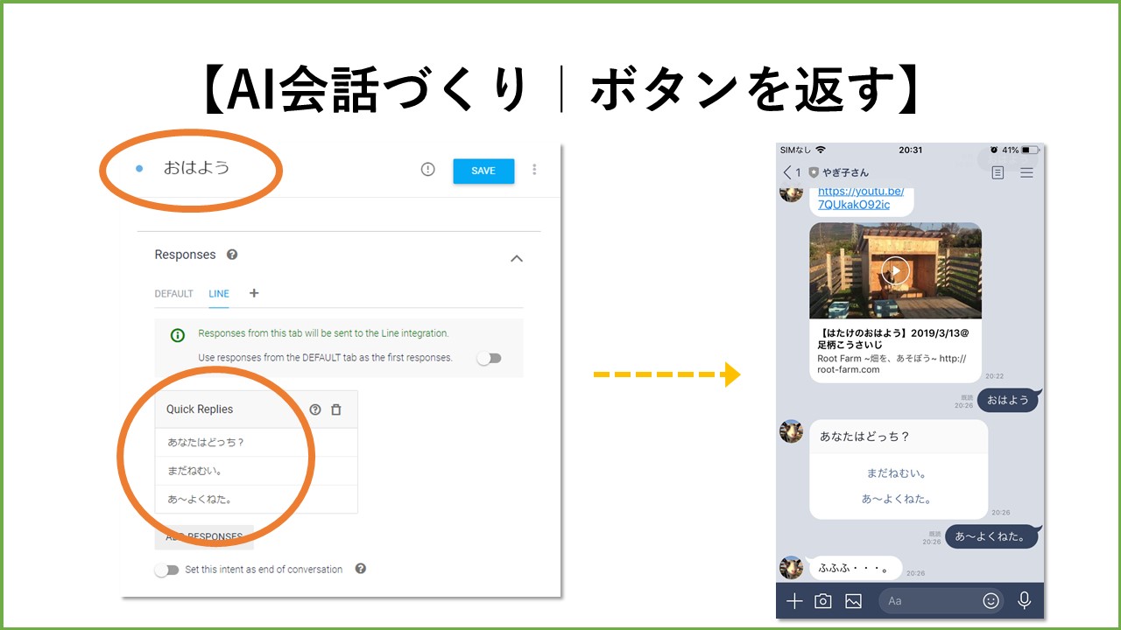Click the Responses help question mark icon
The image size is (1121, 630).
pyautogui.click(x=232, y=255)
